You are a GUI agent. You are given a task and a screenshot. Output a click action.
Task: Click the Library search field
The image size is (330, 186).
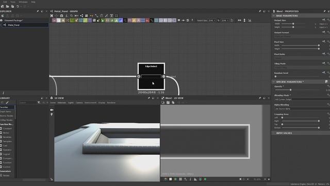[28, 102]
